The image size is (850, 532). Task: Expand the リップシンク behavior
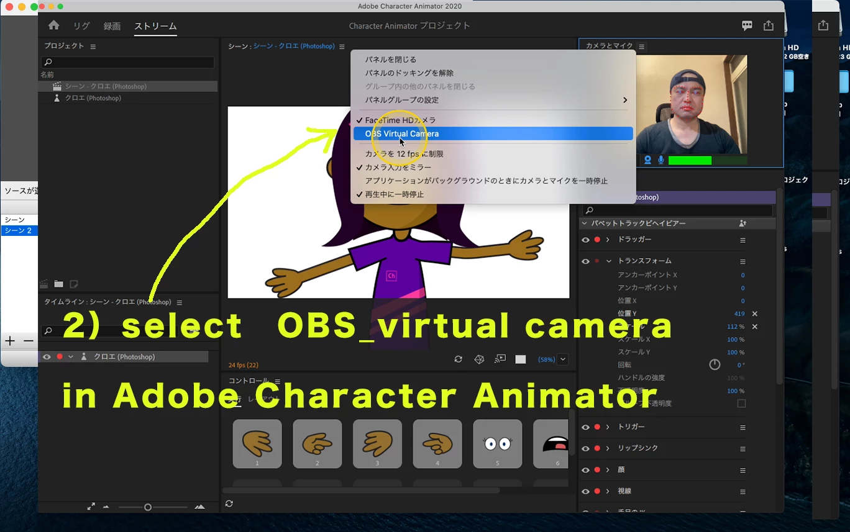click(x=608, y=448)
